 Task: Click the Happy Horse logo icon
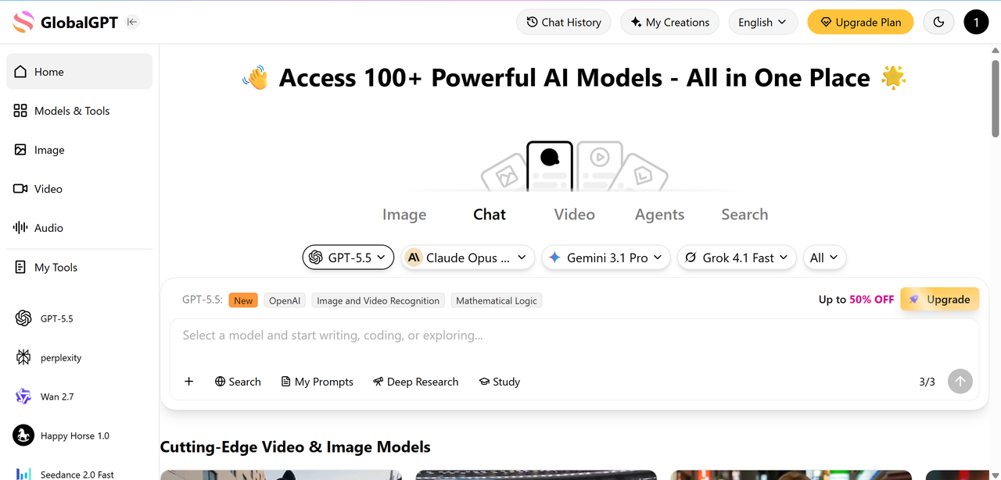tap(23, 436)
